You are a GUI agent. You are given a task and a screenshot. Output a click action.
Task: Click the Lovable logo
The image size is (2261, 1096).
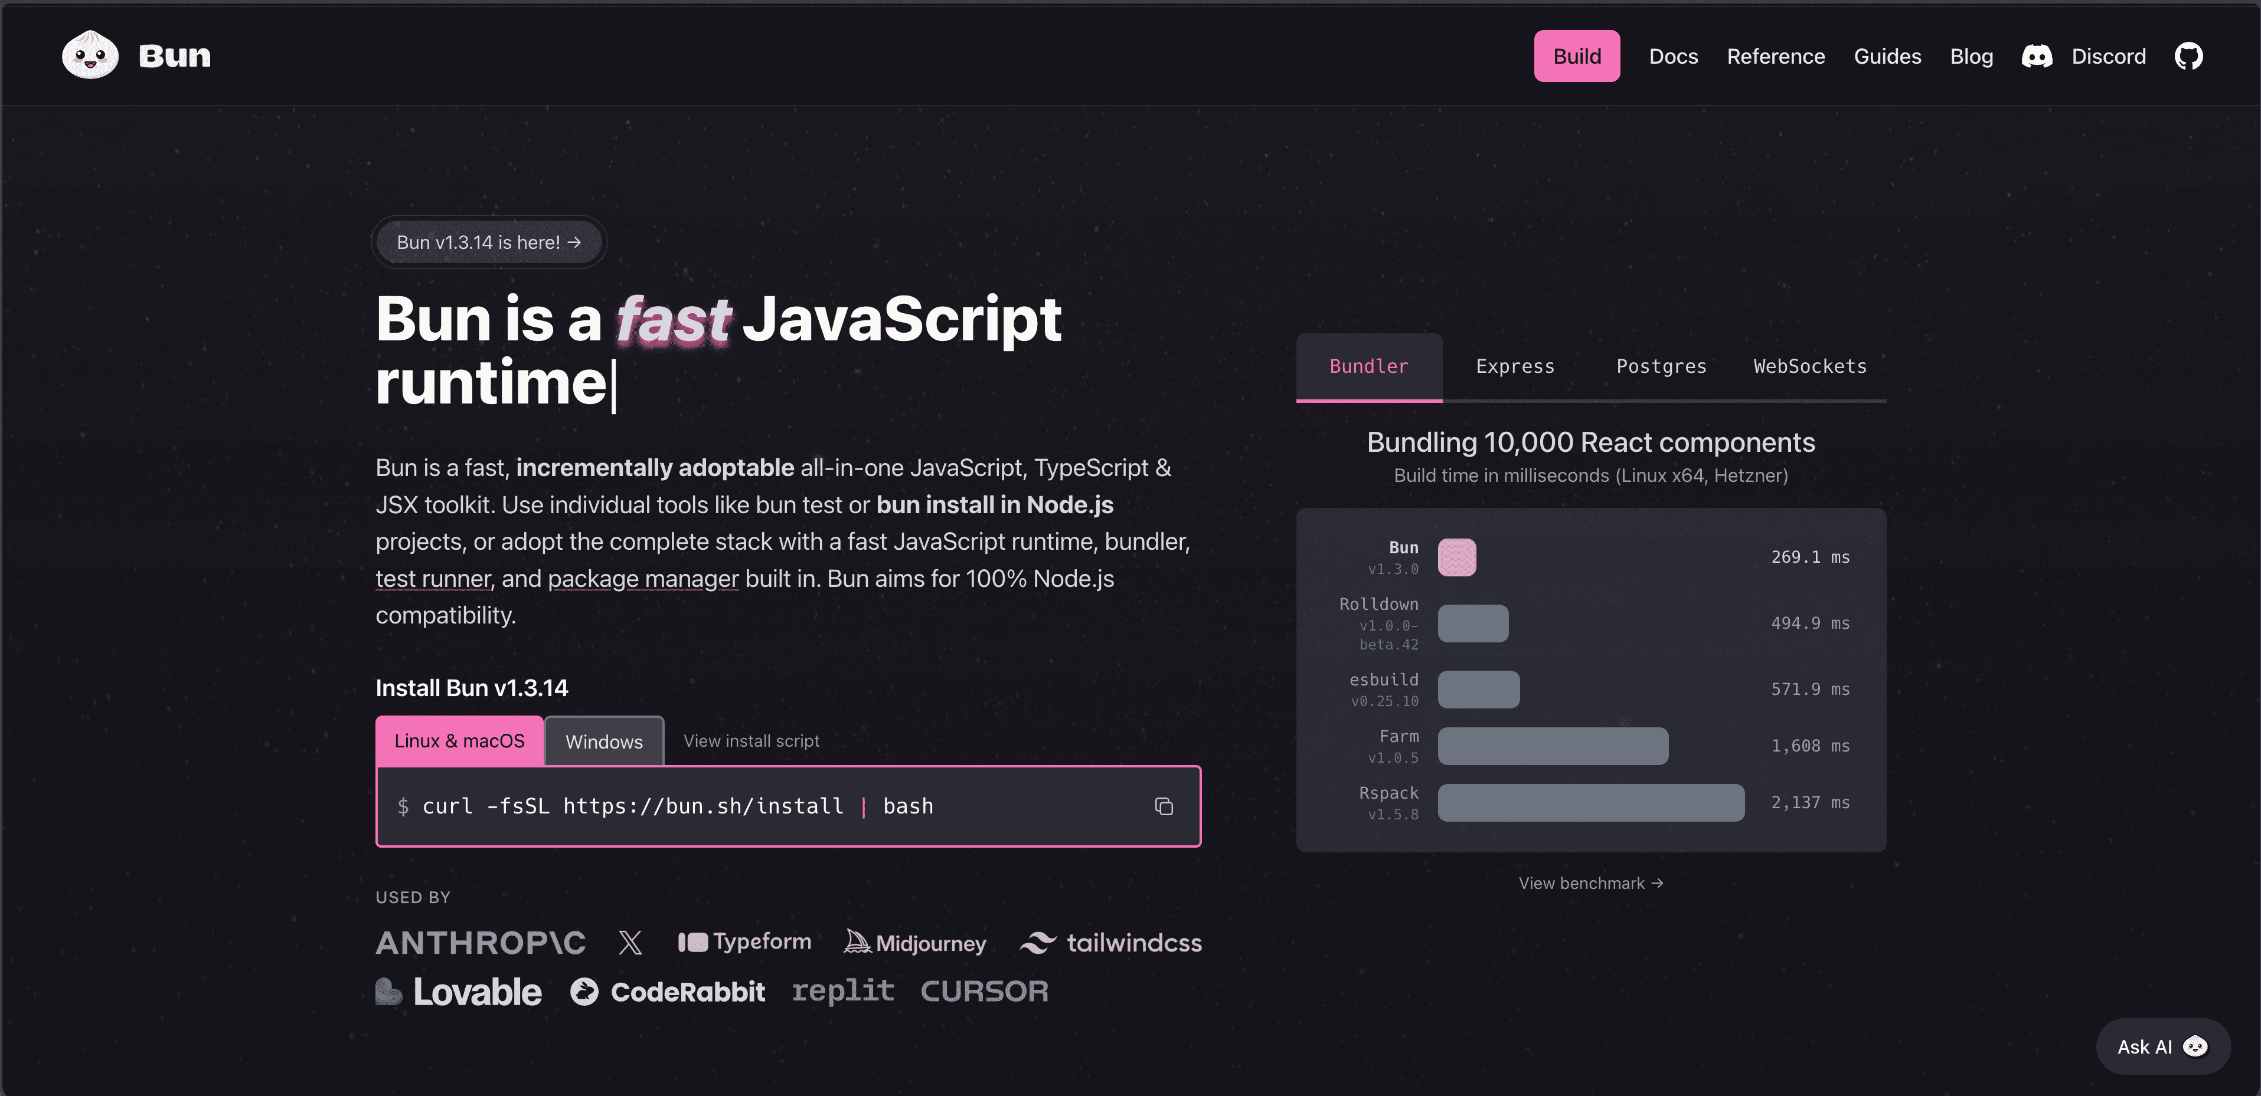tap(458, 992)
